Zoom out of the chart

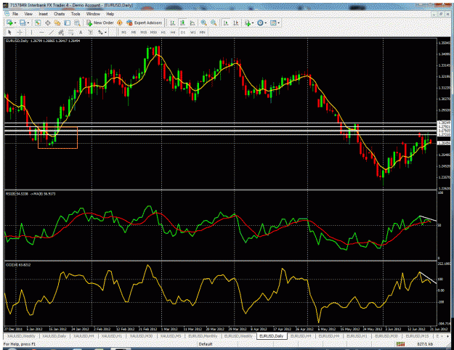point(214,23)
